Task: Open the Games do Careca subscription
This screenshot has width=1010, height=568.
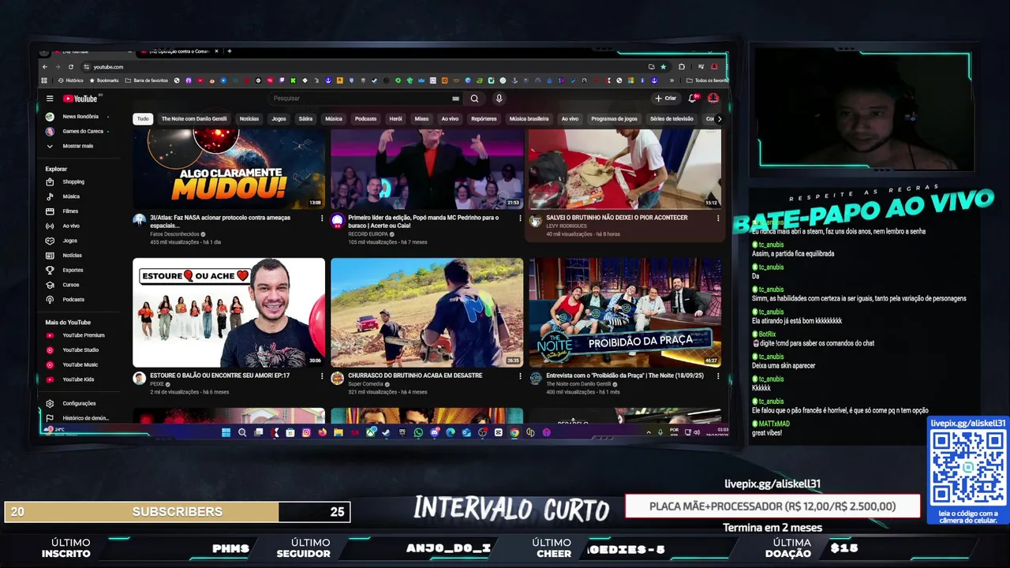Action: (x=83, y=131)
